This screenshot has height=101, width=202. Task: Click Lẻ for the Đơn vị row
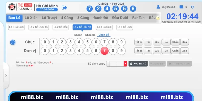point(166,51)
